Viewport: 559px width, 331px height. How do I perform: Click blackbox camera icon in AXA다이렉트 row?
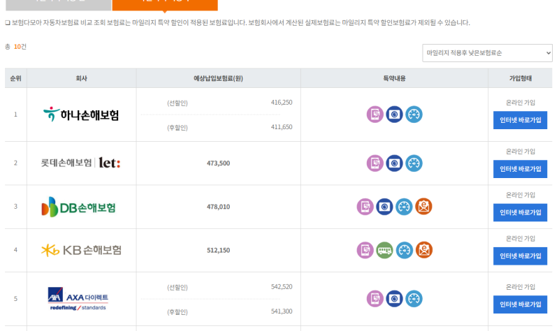394,299
